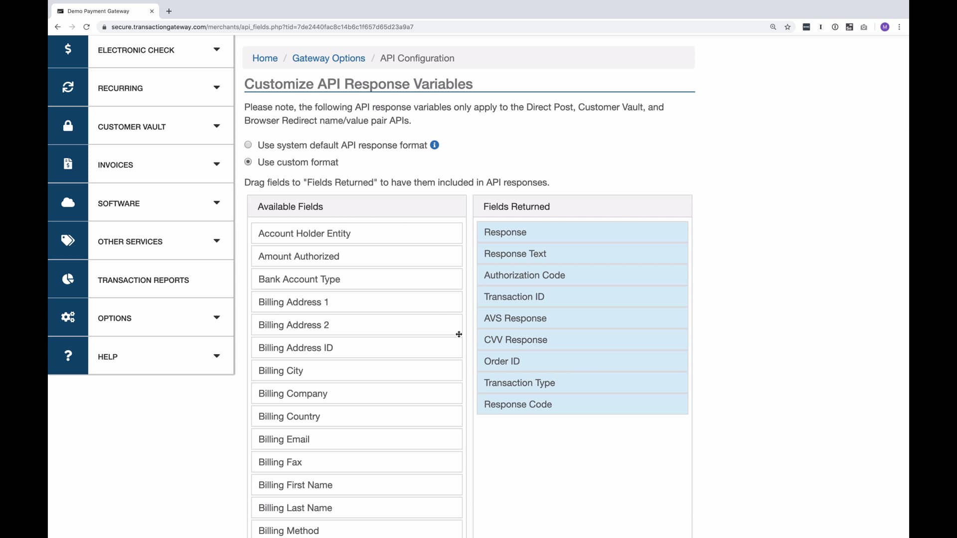
Task: Click the site lock icon in address bar
Action: pos(104,27)
